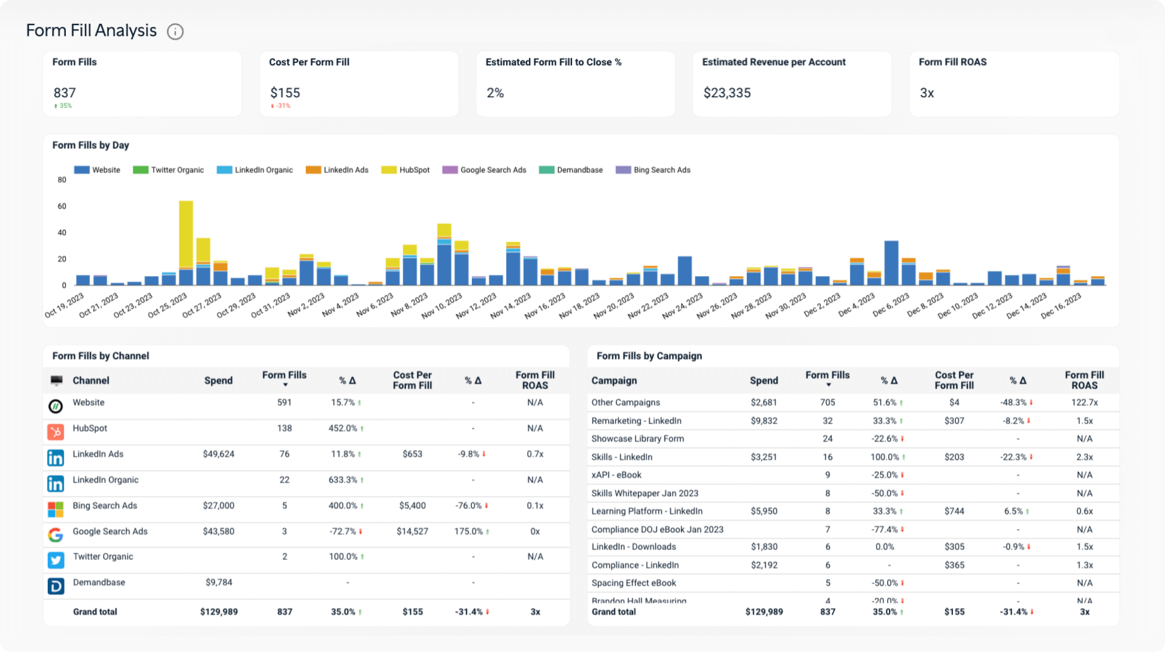Select Compliance DOJ eBook Jan 2023

pos(657,530)
